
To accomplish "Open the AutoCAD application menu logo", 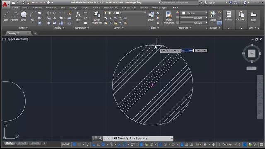I will coord(5,5).
